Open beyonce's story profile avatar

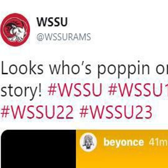coord(88,142)
